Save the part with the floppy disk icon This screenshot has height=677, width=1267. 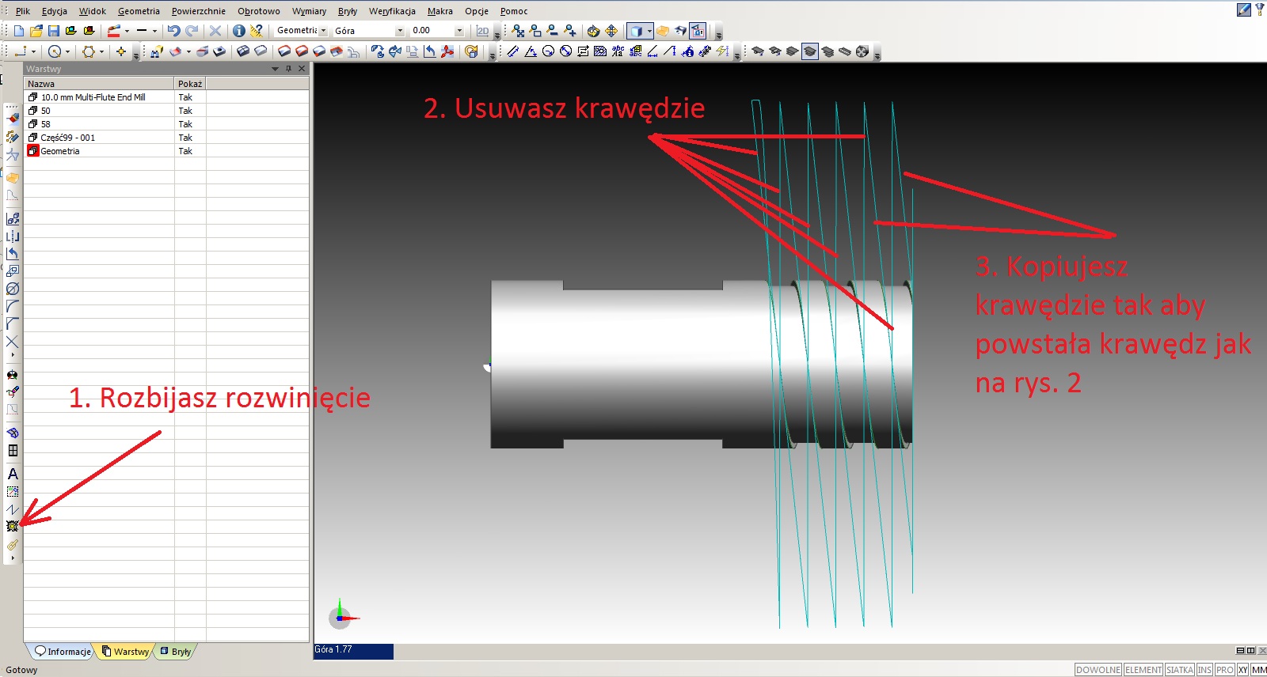tap(54, 31)
